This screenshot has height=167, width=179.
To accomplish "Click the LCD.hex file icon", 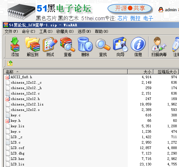I will [8, 159].
